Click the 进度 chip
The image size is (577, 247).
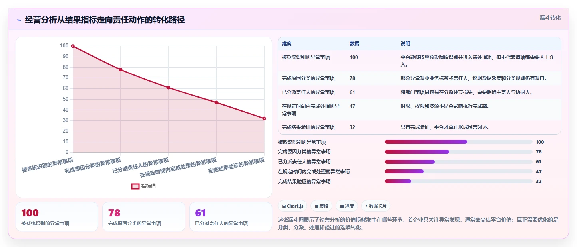347,206
